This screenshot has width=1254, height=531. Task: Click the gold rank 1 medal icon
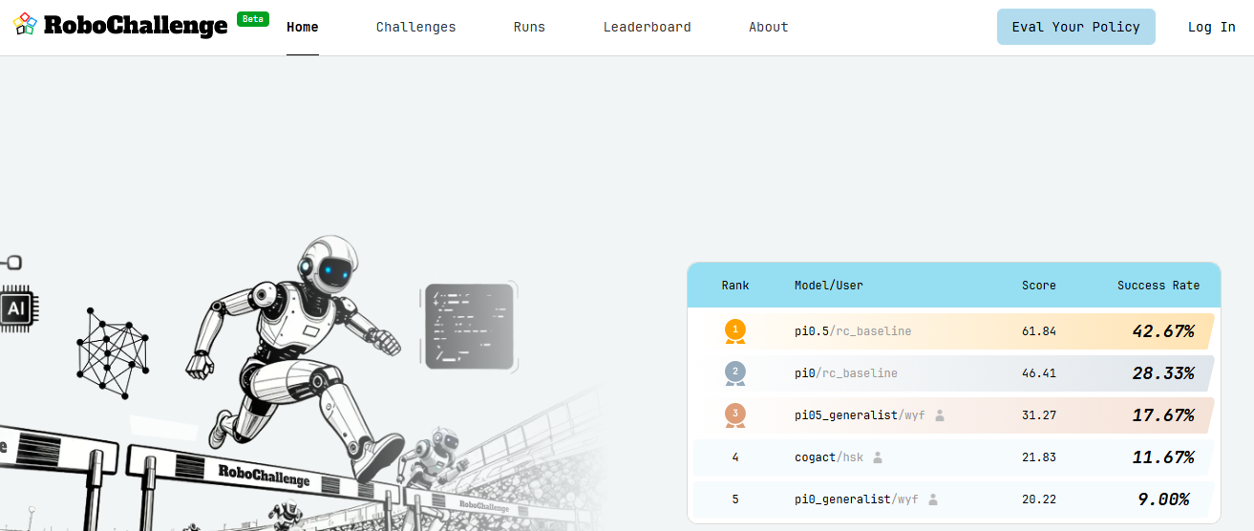(734, 330)
